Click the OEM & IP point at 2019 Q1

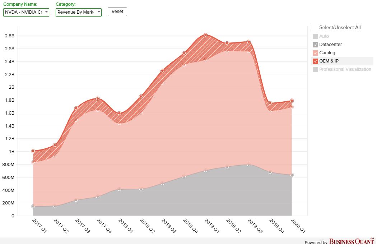(x=206, y=35)
